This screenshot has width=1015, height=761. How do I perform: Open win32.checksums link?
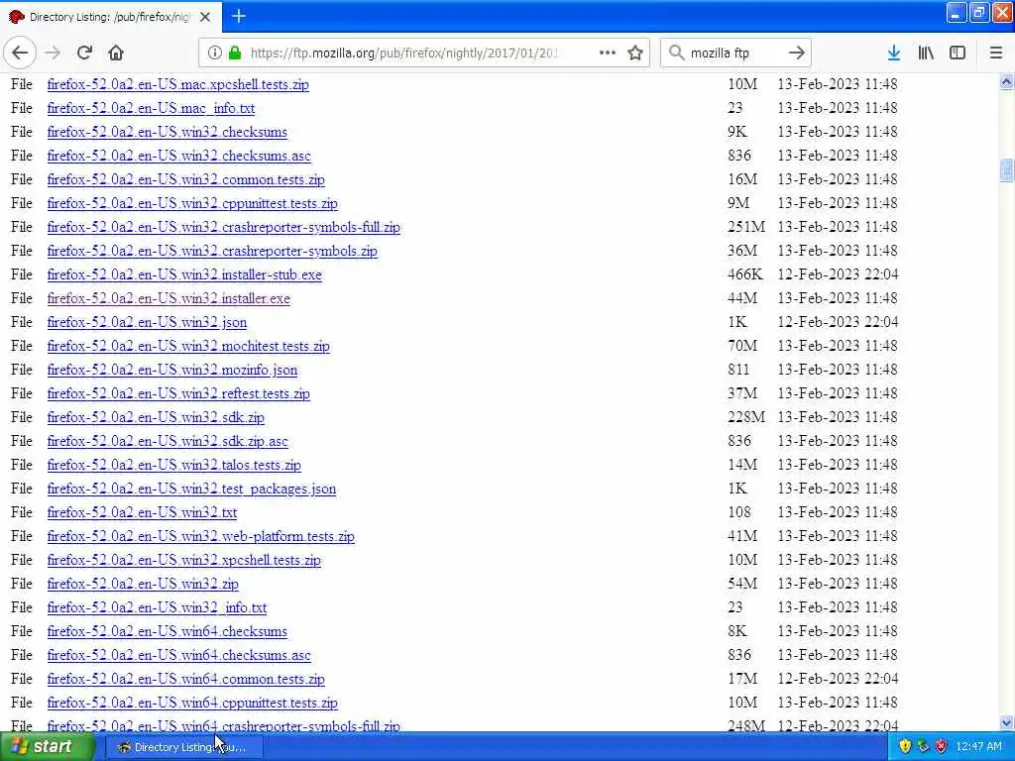click(x=167, y=132)
